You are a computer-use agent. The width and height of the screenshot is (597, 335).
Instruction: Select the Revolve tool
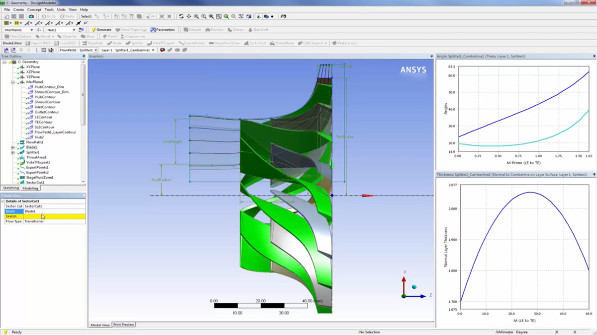[214, 30]
